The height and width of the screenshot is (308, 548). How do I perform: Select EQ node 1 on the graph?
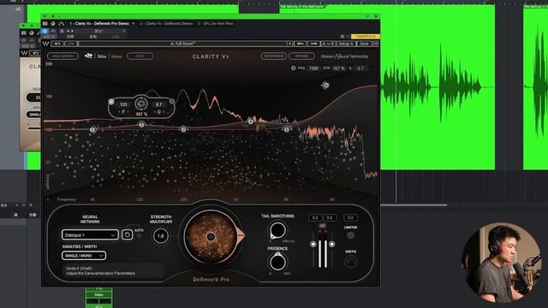coord(92,129)
